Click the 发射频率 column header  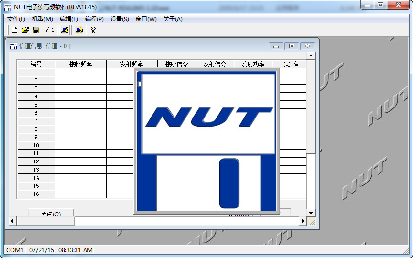[132, 64]
